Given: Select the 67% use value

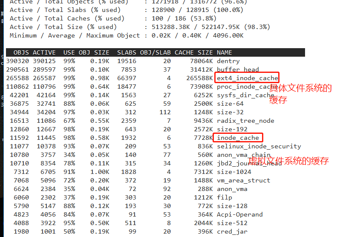Looking at the screenshot, I should click(69, 121).
